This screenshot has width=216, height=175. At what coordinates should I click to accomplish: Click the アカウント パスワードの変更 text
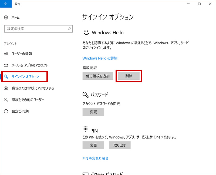click(101, 104)
